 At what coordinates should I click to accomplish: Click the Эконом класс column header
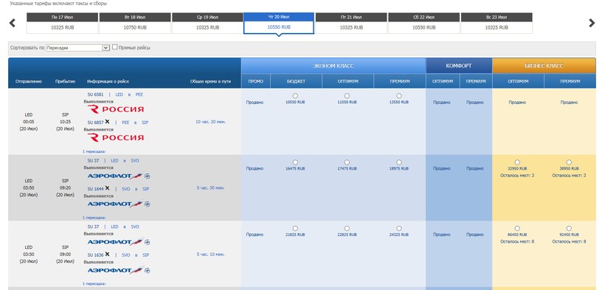click(333, 66)
